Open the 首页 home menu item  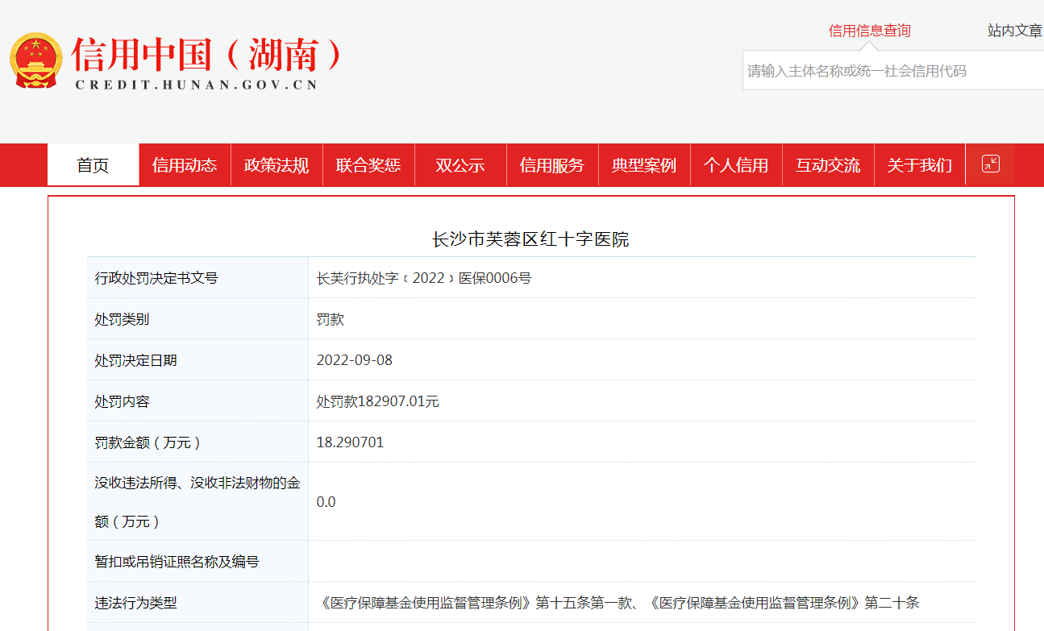click(93, 165)
